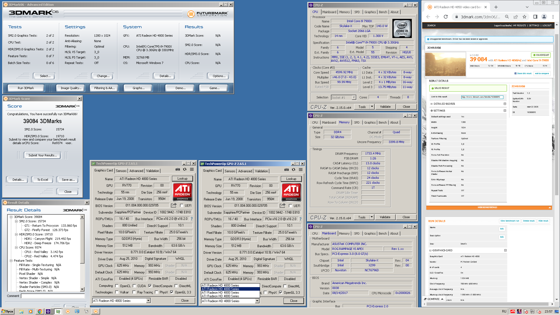Viewport: 560px width, 315px height.
Task: Click Validate in top CPU-Z window
Action: pos(385,107)
